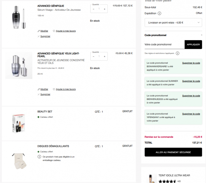Click info icon on Disques Démaquillants gift note
206x183 pixels.
[39, 157]
